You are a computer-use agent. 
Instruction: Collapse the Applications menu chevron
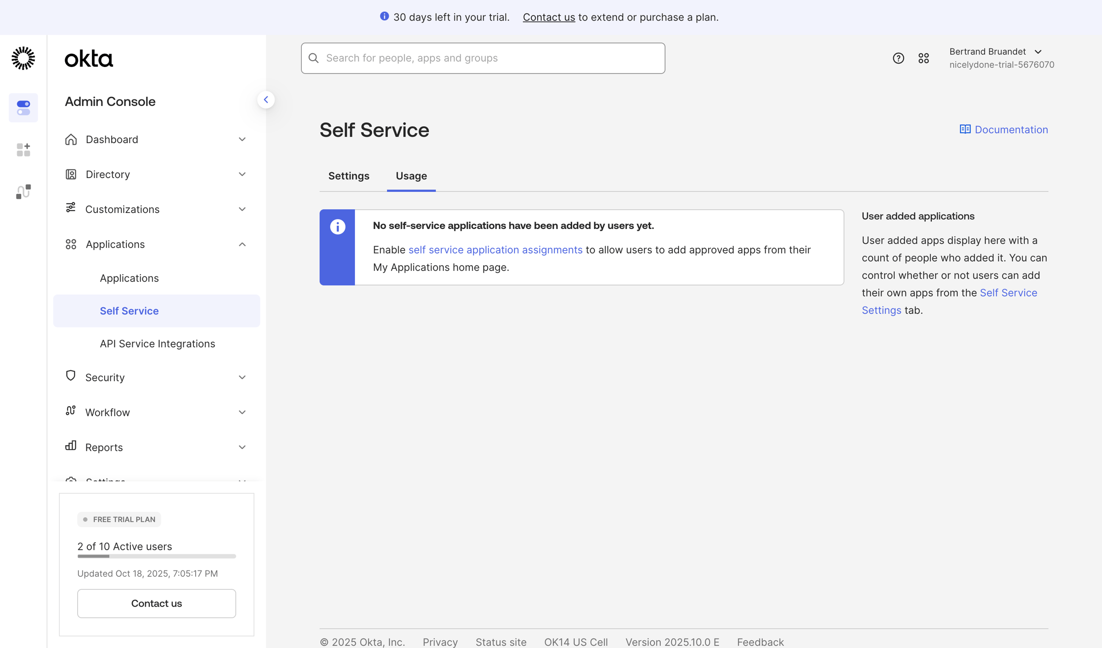242,244
